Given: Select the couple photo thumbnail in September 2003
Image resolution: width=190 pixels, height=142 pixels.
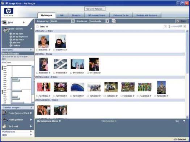Looking at the screenshot, I should pos(44,110).
